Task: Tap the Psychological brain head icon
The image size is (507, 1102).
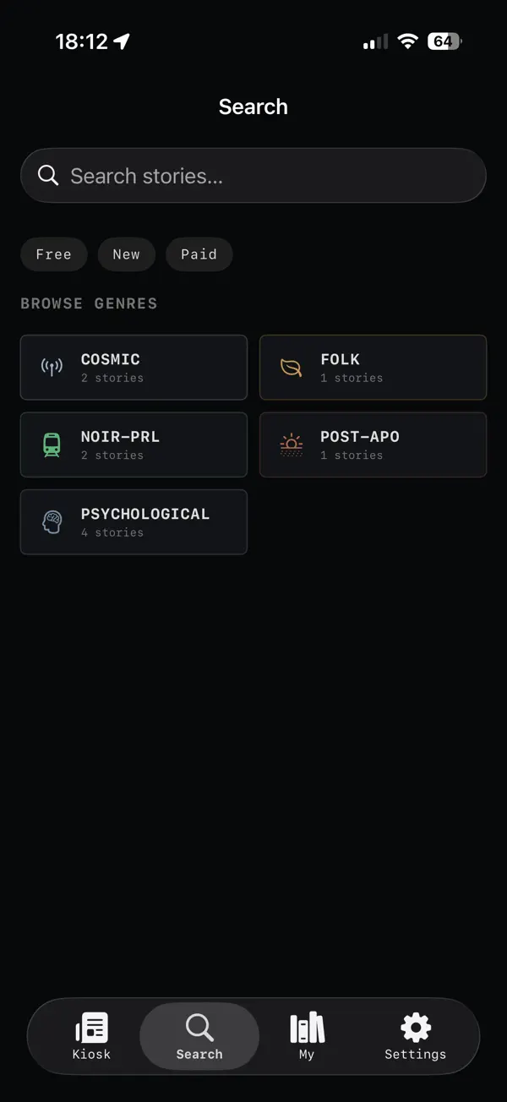Action: (52, 522)
